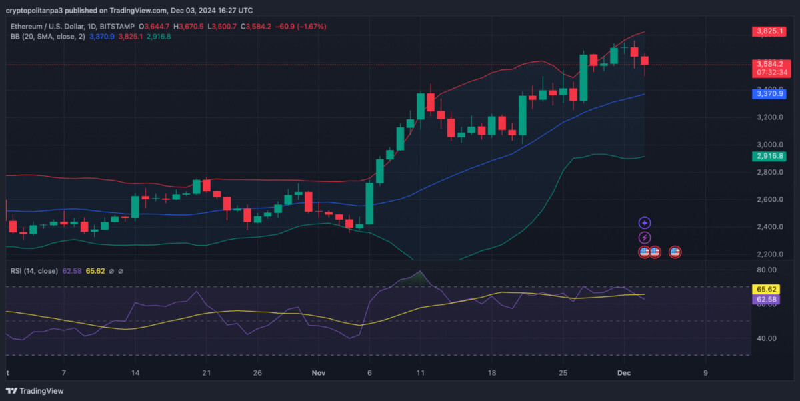Click the yellow 65.62 RSI value label
The image size is (800, 401).
click(765, 289)
